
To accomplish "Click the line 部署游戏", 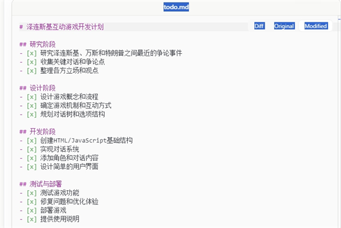I will click(53, 210).
